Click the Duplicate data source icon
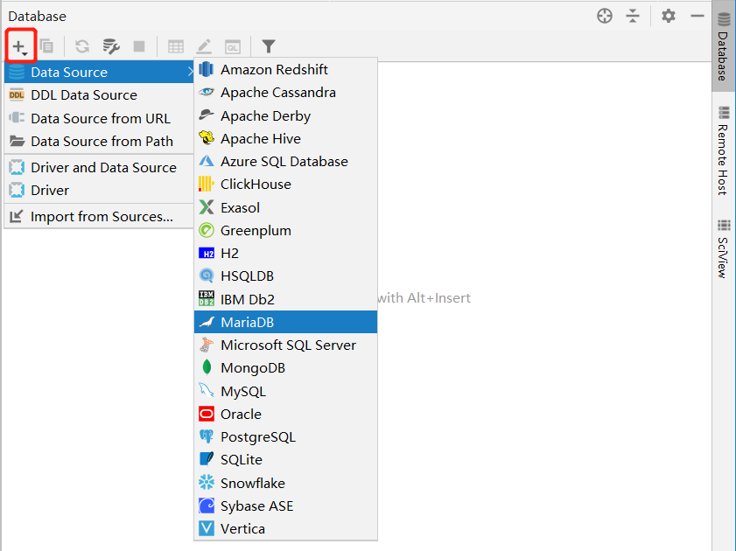736x551 pixels. (46, 46)
